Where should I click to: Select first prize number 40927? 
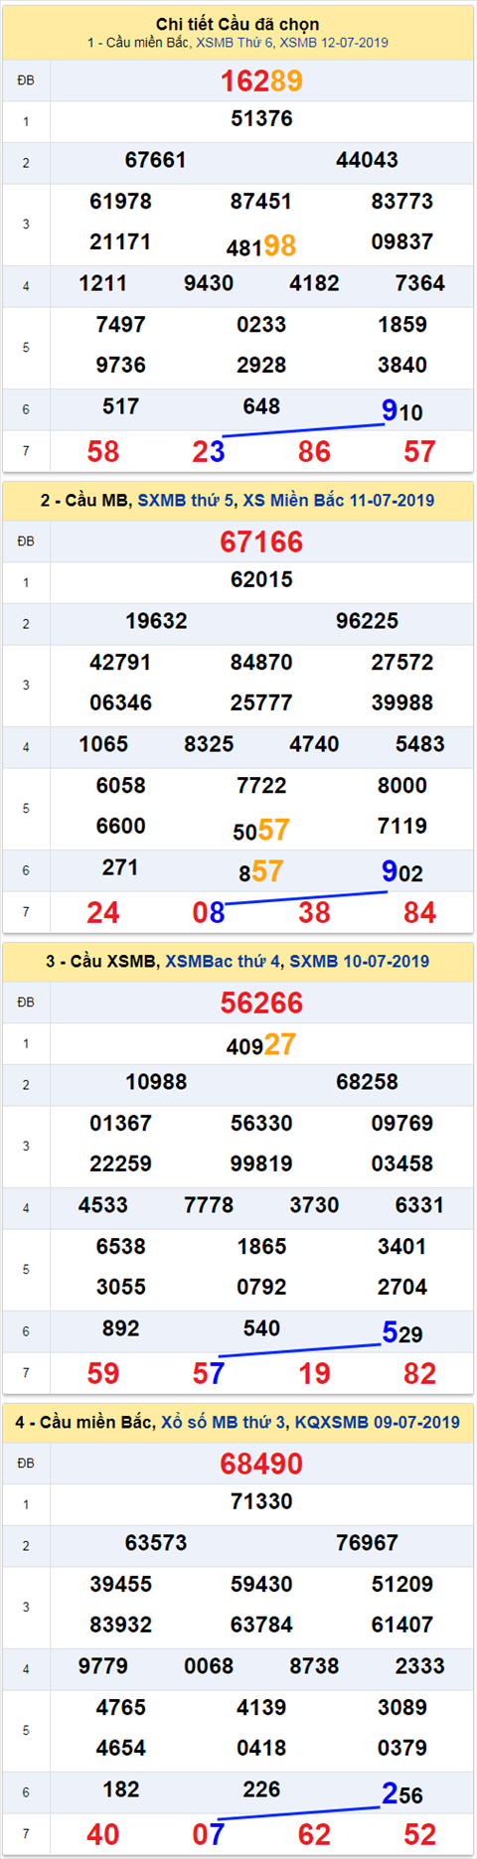(261, 1044)
